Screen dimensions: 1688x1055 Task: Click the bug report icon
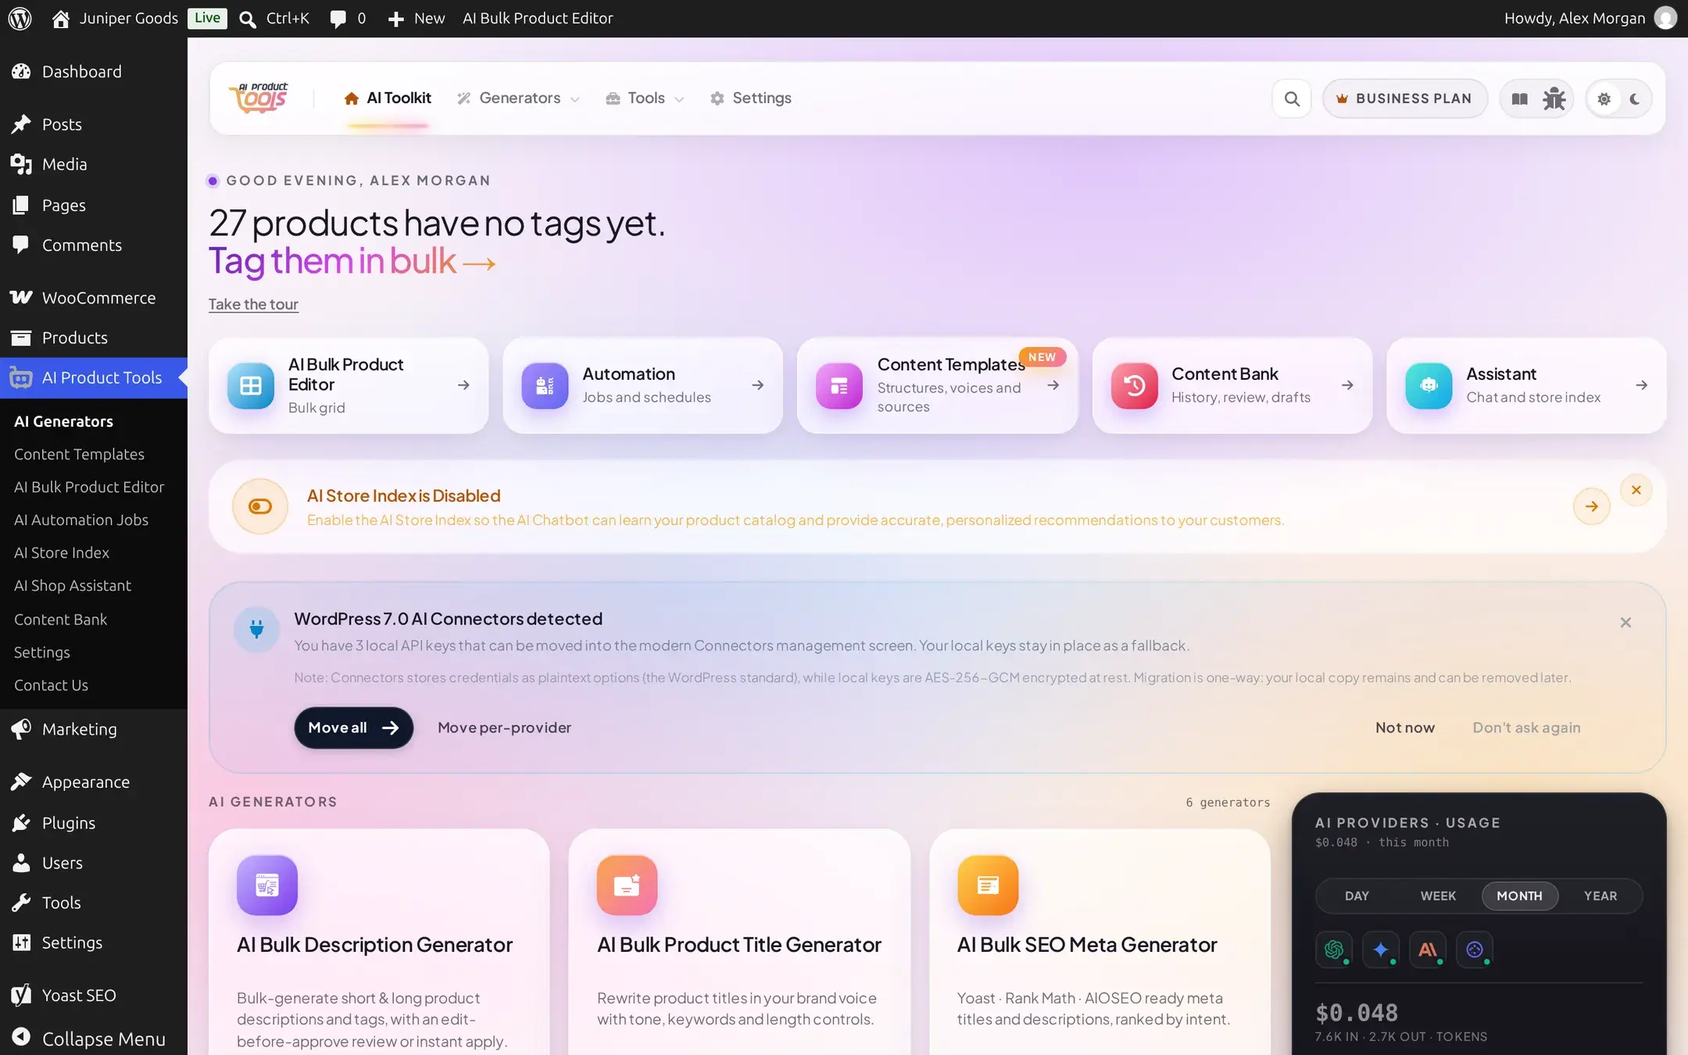point(1554,98)
